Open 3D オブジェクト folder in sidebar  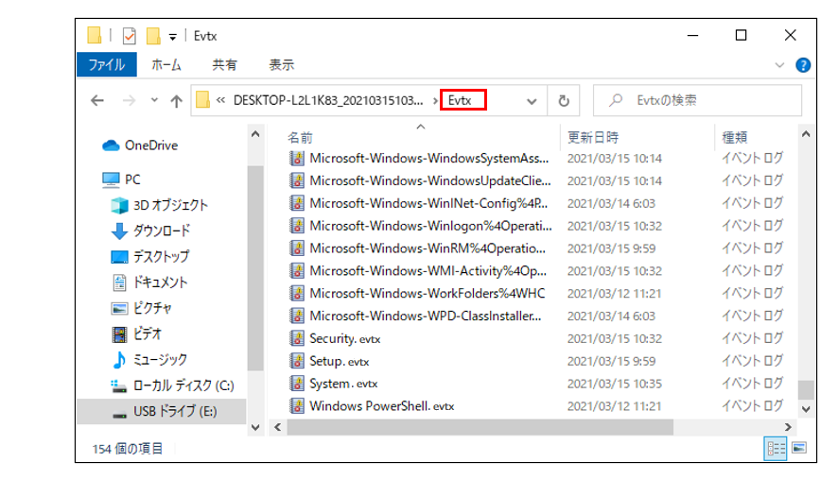click(x=159, y=205)
